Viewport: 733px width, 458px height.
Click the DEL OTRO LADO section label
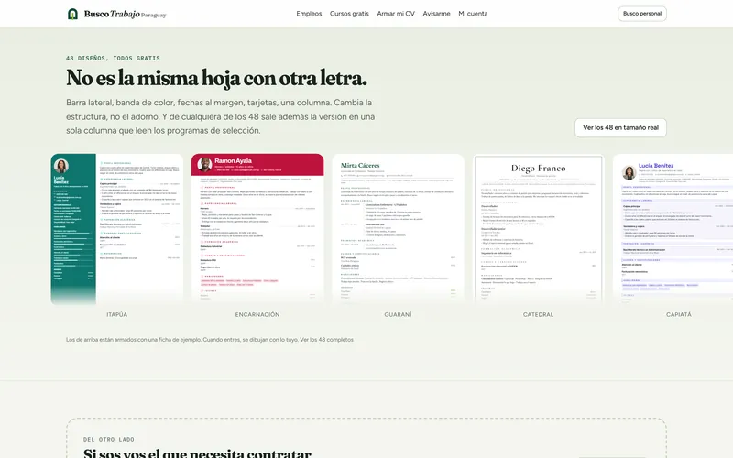[x=109, y=440]
